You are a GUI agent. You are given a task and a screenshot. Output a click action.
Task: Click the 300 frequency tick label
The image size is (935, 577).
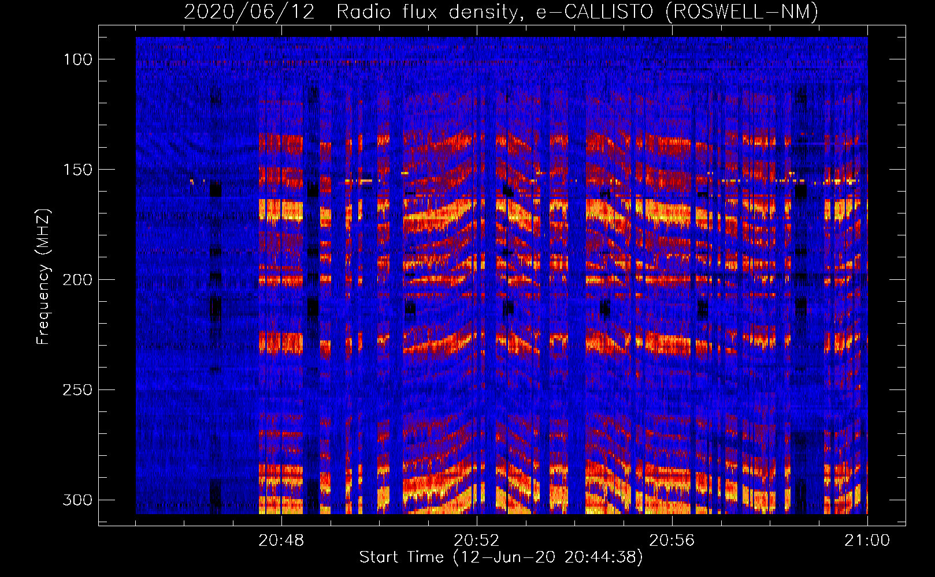pos(77,500)
